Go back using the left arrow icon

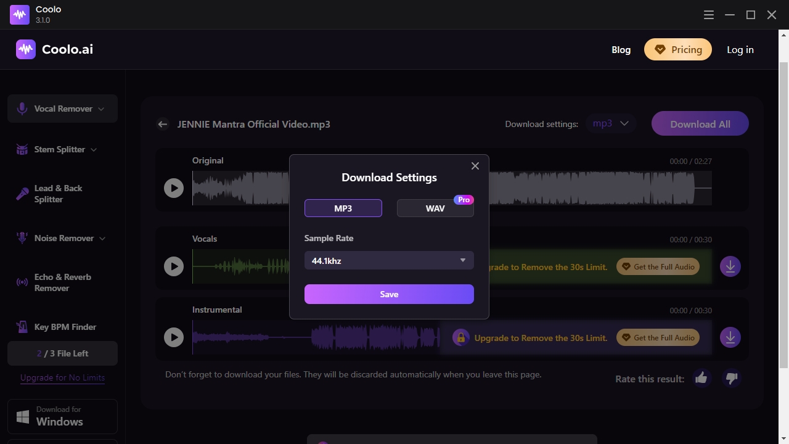163,124
